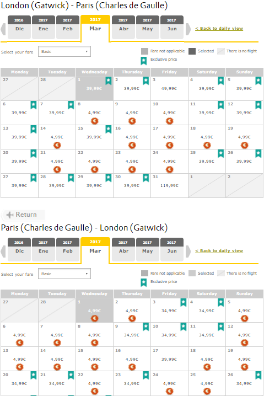Click return Back to daily view link
The image size is (264, 396).
point(219,250)
